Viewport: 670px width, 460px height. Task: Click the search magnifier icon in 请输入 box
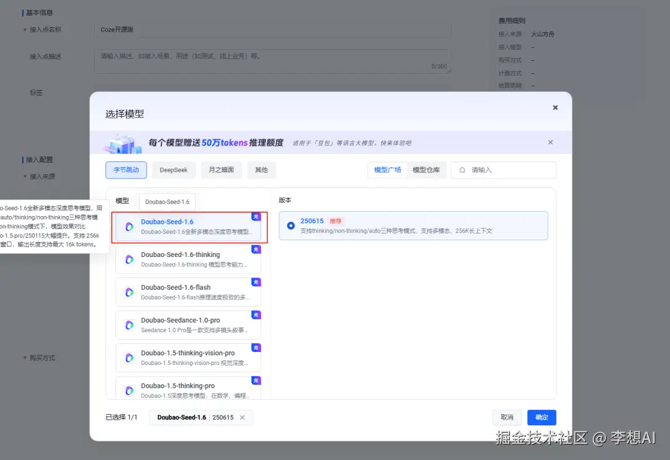point(462,170)
